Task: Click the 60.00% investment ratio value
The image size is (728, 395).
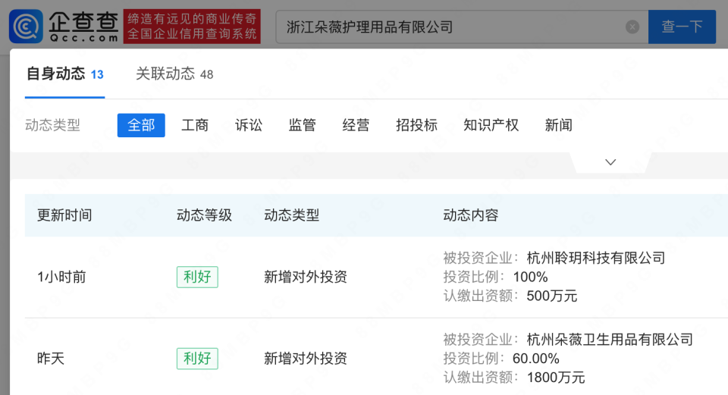Action: 536,359
